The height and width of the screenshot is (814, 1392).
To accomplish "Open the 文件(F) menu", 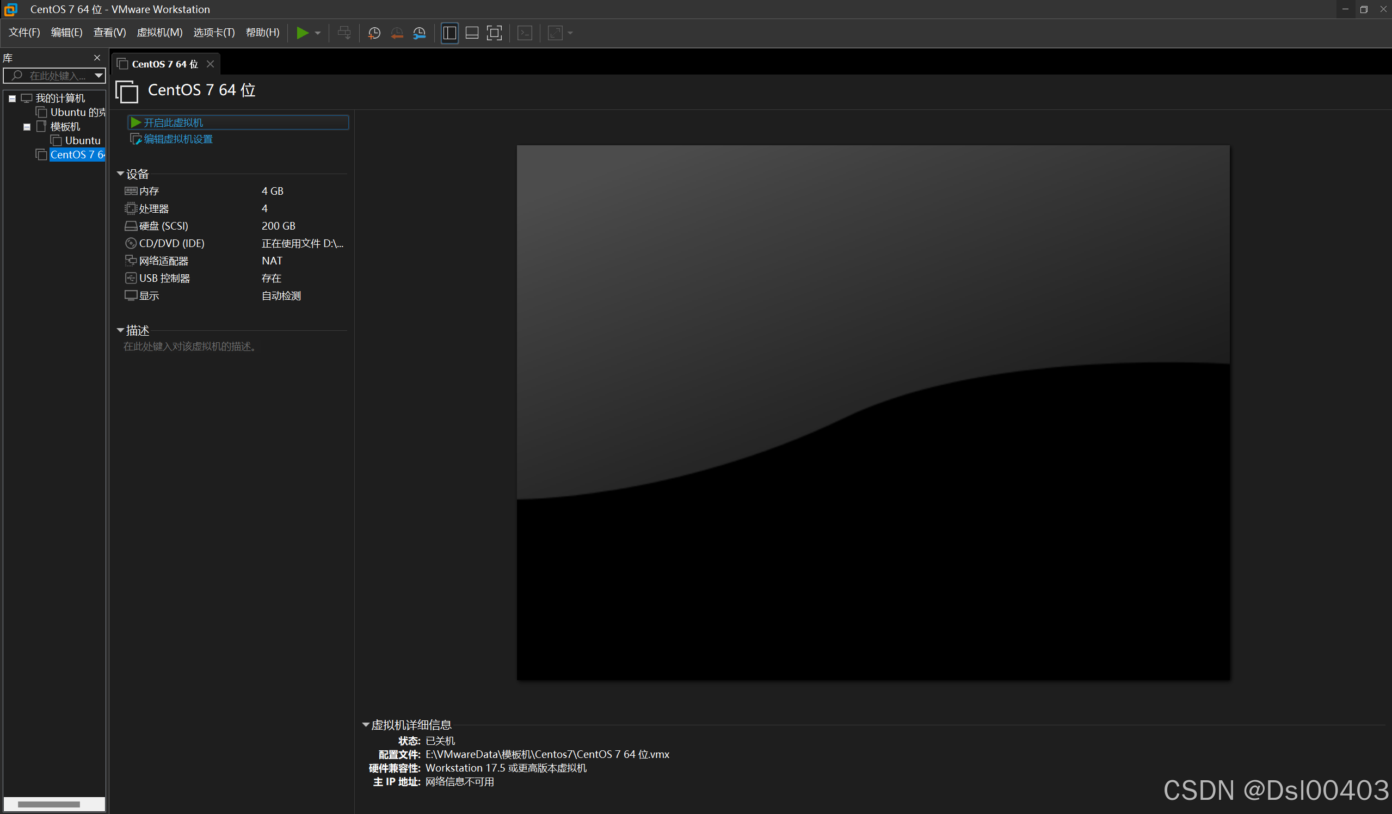I will click(24, 33).
